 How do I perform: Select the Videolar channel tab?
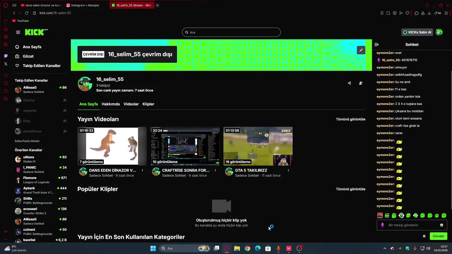point(131,104)
